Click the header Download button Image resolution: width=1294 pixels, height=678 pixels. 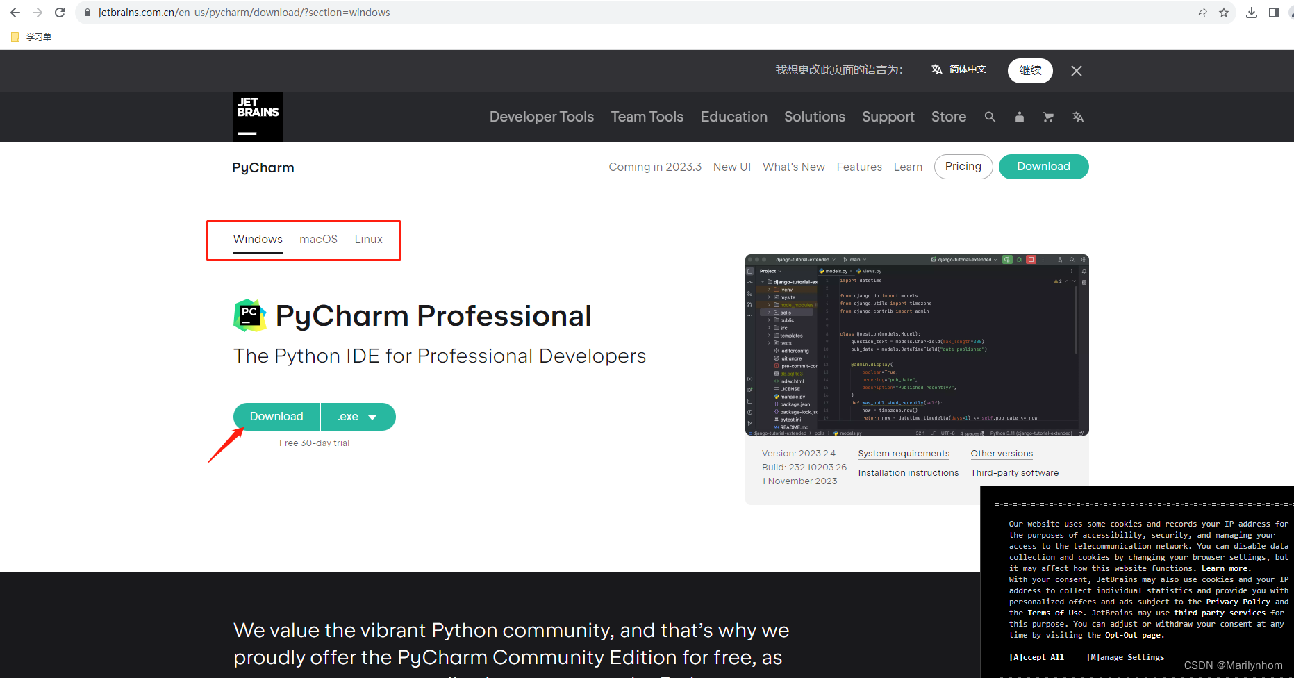coord(1044,167)
